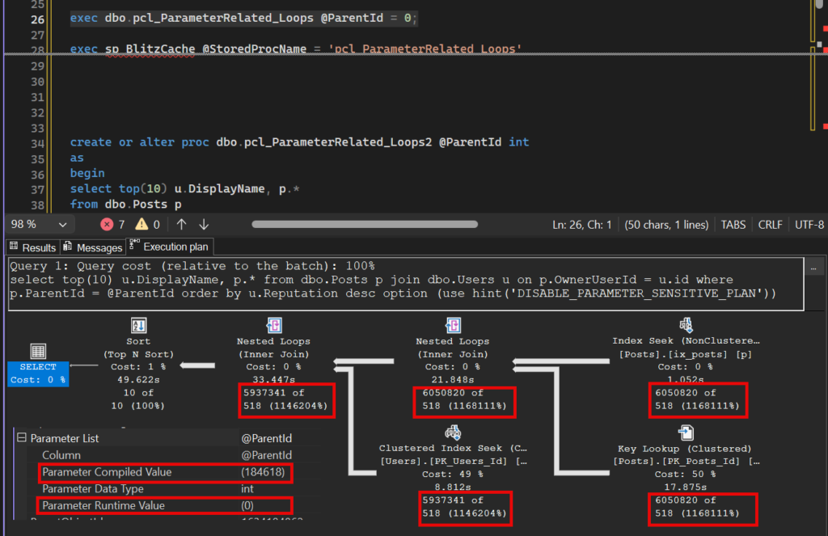The image size is (828, 536).
Task: Select the Parameter Data Type row
Action: [165, 489]
